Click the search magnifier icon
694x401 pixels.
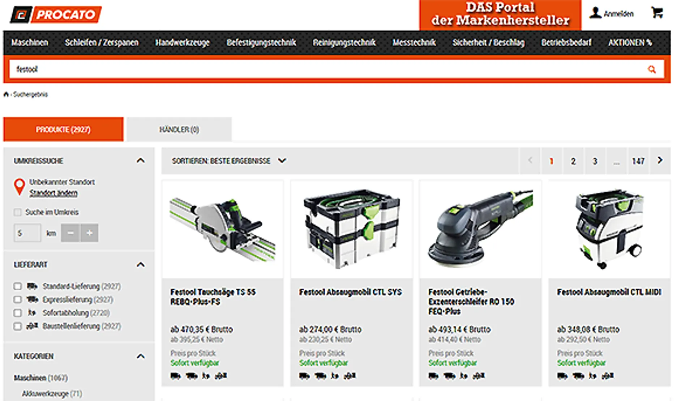[x=652, y=69]
